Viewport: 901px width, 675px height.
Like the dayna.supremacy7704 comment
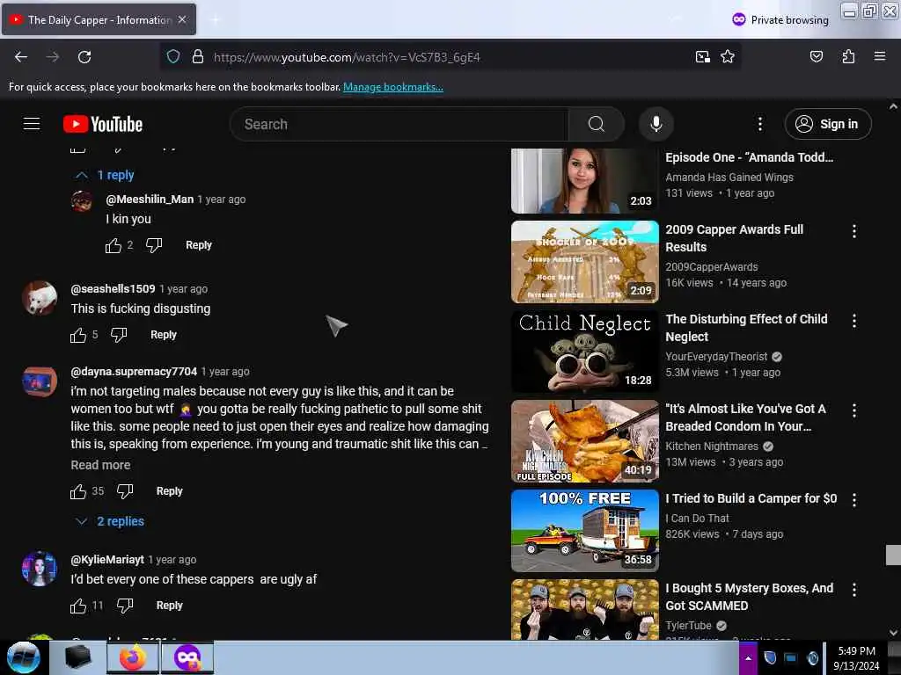click(78, 491)
